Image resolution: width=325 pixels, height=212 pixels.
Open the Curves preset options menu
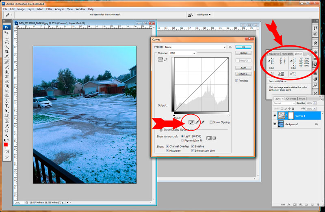[x=230, y=47]
